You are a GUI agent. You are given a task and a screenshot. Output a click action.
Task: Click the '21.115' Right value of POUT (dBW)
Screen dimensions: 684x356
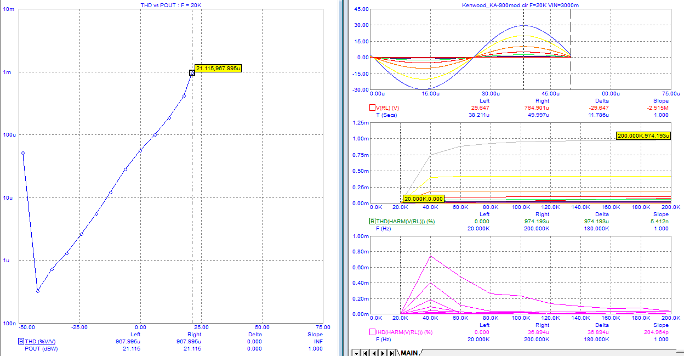(191, 348)
